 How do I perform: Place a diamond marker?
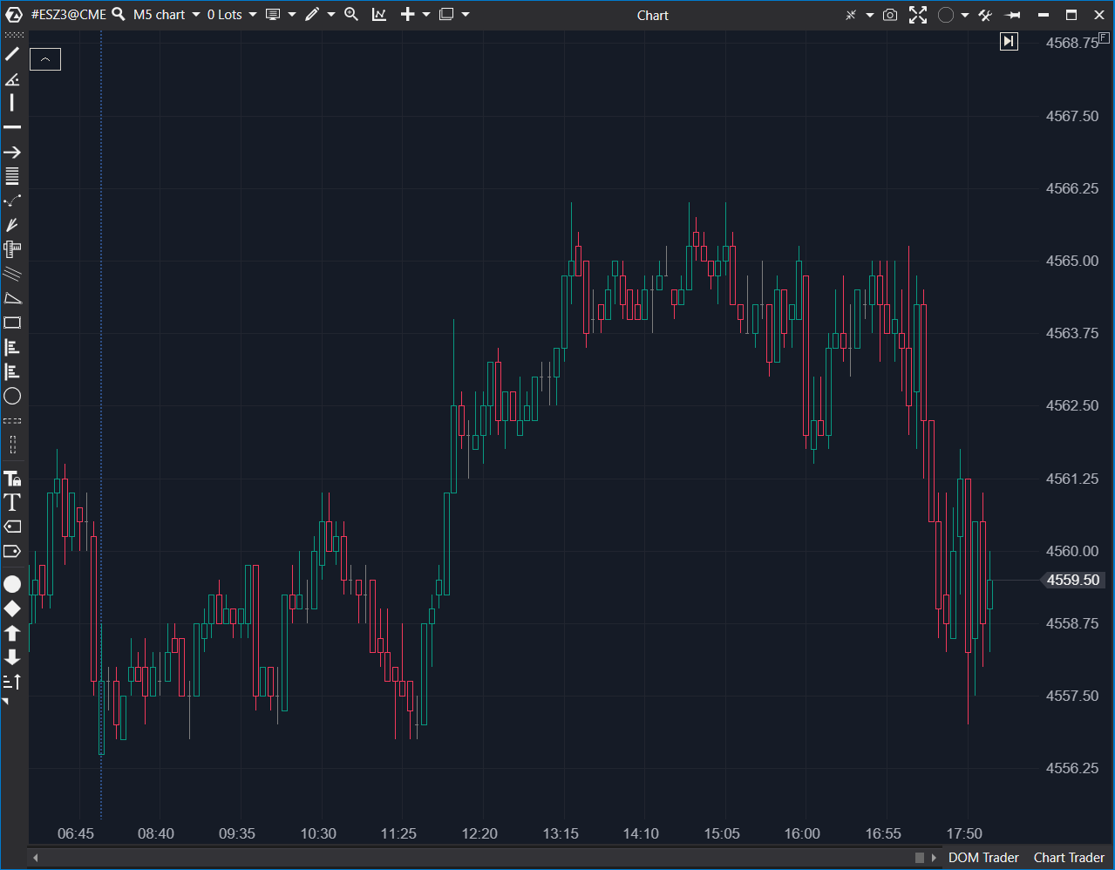pos(12,608)
